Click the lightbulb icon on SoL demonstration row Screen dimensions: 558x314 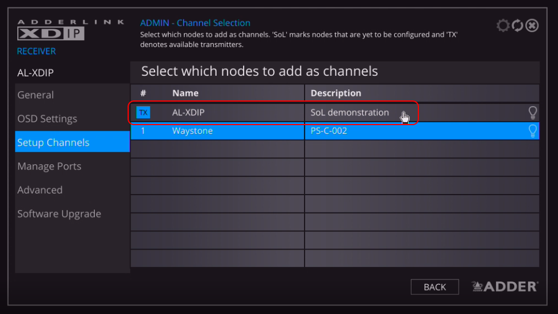pos(532,113)
